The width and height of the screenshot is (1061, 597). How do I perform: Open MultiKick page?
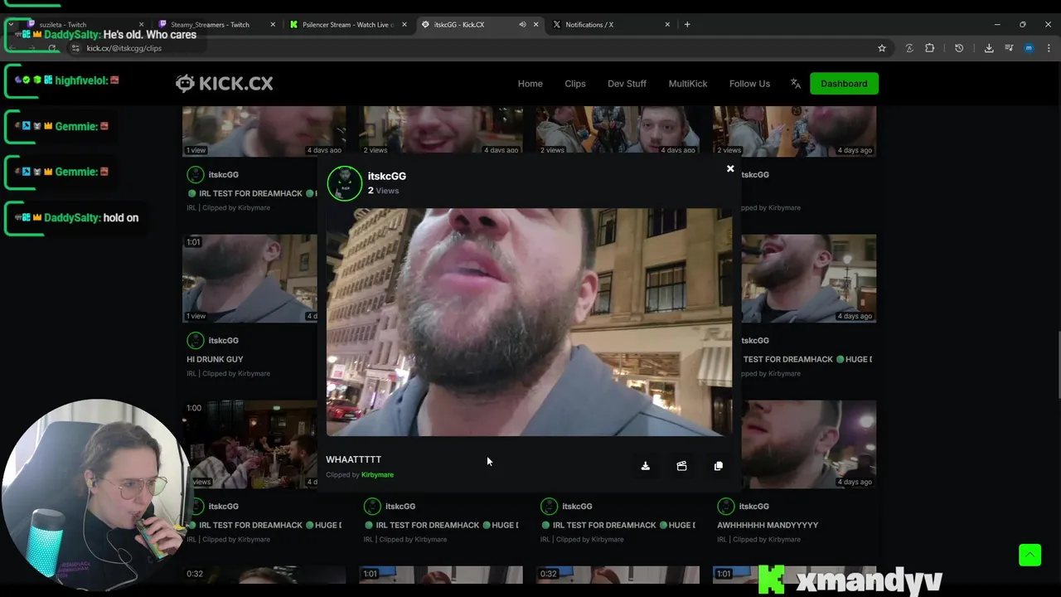[x=688, y=84]
